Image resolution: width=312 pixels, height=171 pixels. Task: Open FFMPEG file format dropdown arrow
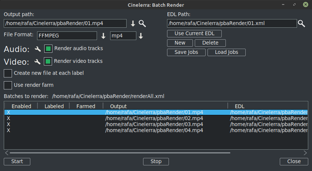pos(104,36)
